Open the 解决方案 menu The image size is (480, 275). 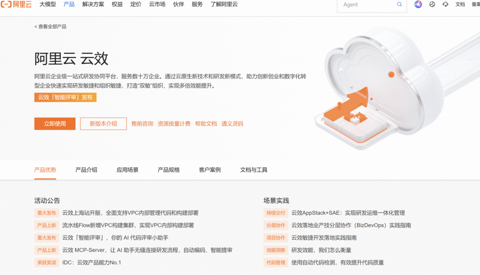tap(93, 4)
